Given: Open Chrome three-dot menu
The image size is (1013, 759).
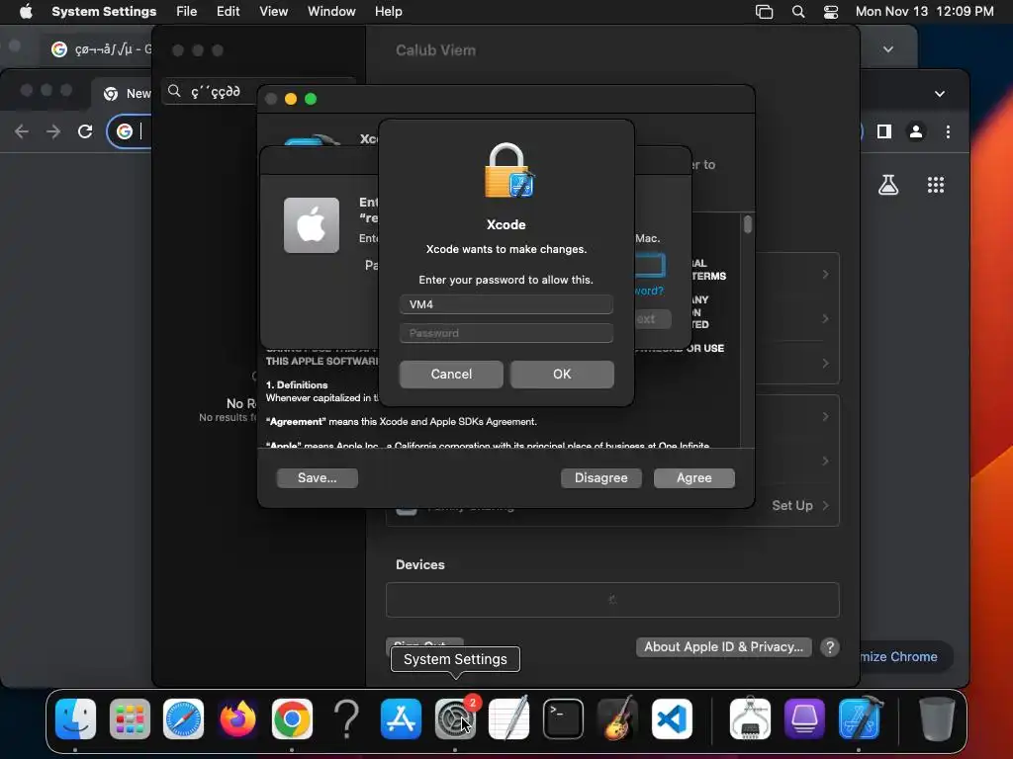Looking at the screenshot, I should click(948, 131).
